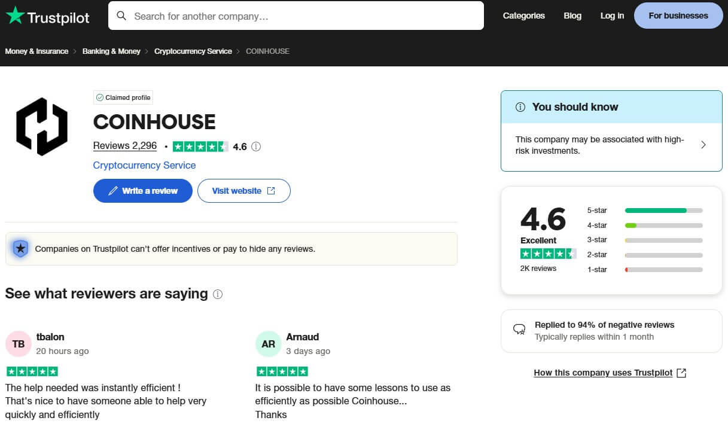Open the Categories menu
728x433 pixels.
(523, 16)
